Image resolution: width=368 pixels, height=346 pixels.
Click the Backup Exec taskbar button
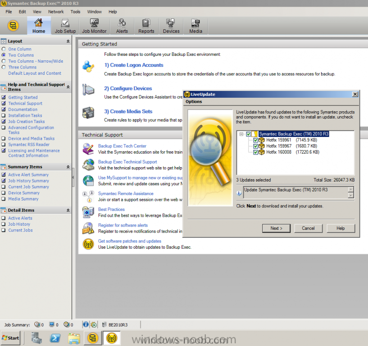[93, 338]
